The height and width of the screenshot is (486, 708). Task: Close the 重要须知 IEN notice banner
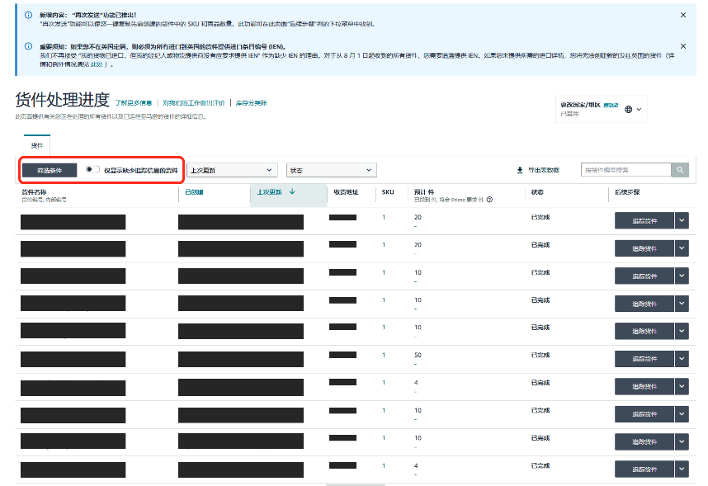(682, 46)
